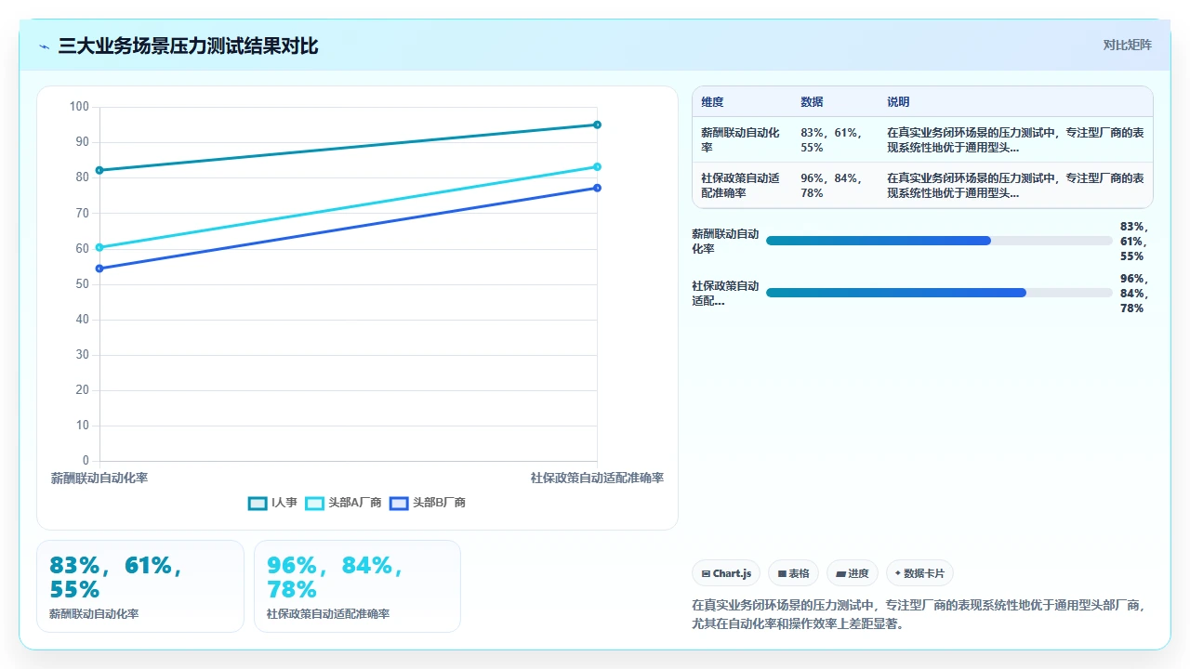The image size is (1190, 669).
Task: Select the 社保政策自动适配准确率 table row
Action: coord(922,185)
